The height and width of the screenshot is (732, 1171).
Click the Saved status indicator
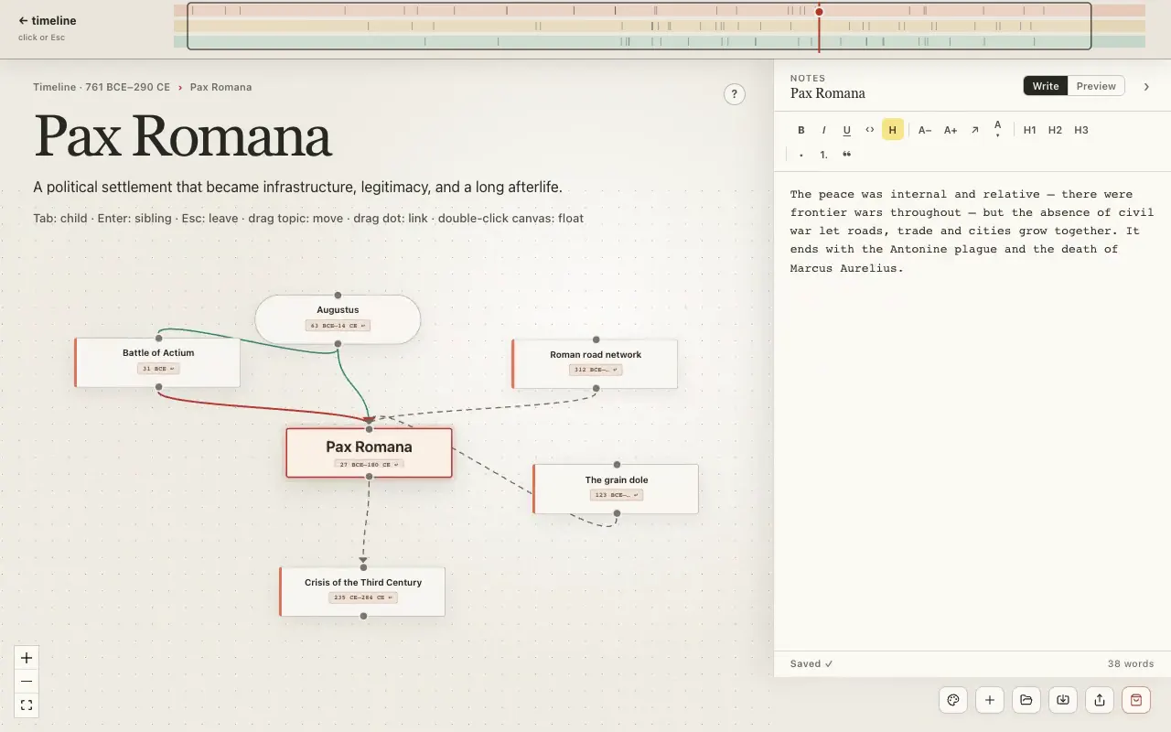pos(811,664)
